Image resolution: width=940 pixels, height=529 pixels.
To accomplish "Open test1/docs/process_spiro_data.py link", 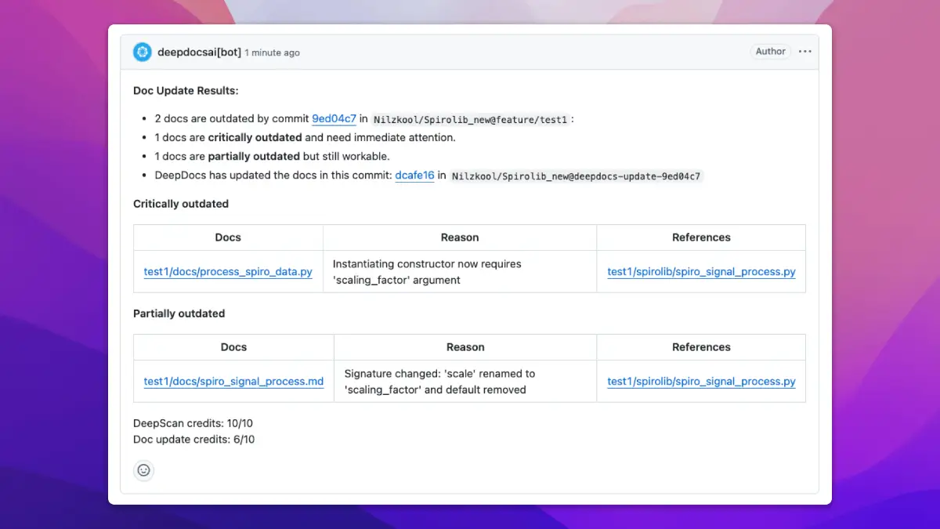I will click(228, 272).
